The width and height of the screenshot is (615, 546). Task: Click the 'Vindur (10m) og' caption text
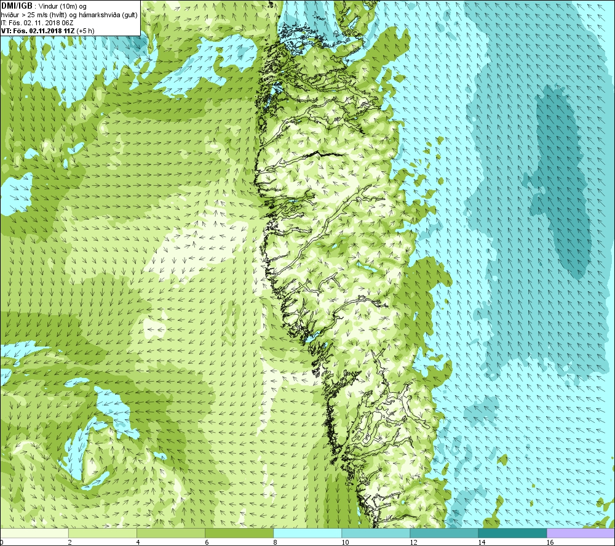pos(62,6)
